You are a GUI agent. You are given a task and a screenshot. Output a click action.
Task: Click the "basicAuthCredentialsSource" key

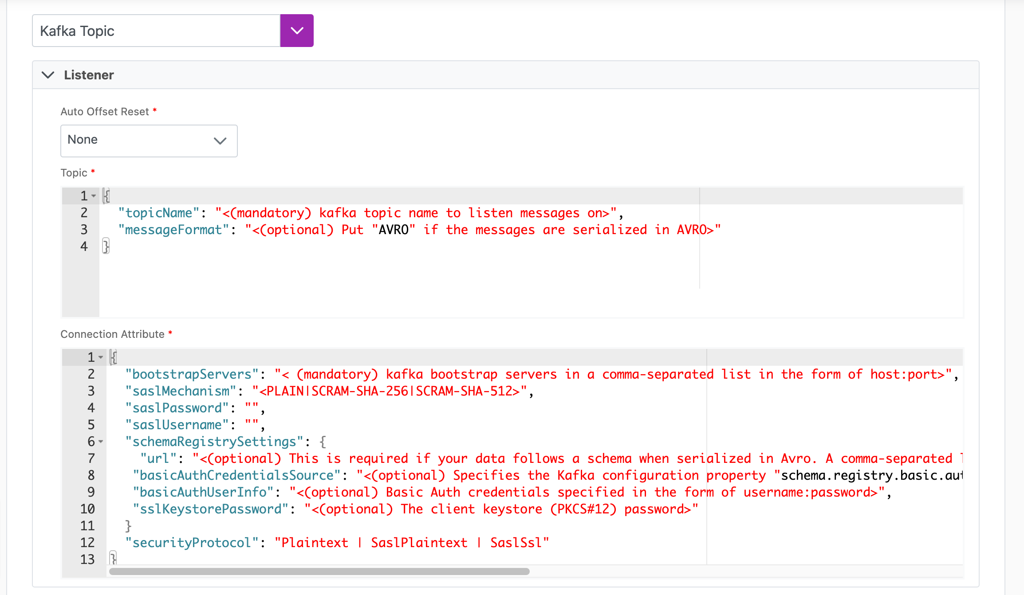(237, 475)
